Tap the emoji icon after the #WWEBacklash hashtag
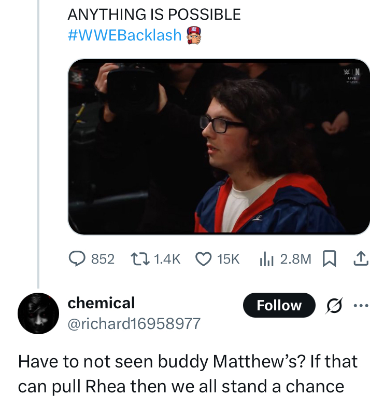This screenshot has height=396, width=370. point(193,35)
